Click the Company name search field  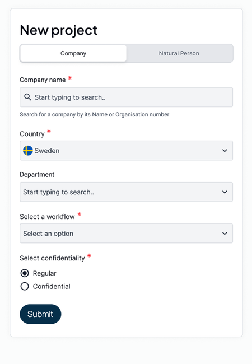pyautogui.click(x=126, y=97)
